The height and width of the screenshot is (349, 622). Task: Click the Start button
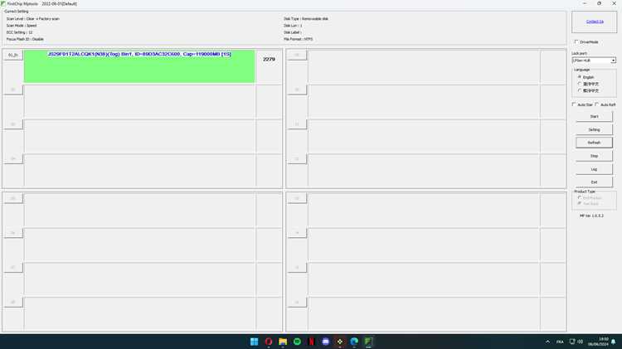(594, 116)
